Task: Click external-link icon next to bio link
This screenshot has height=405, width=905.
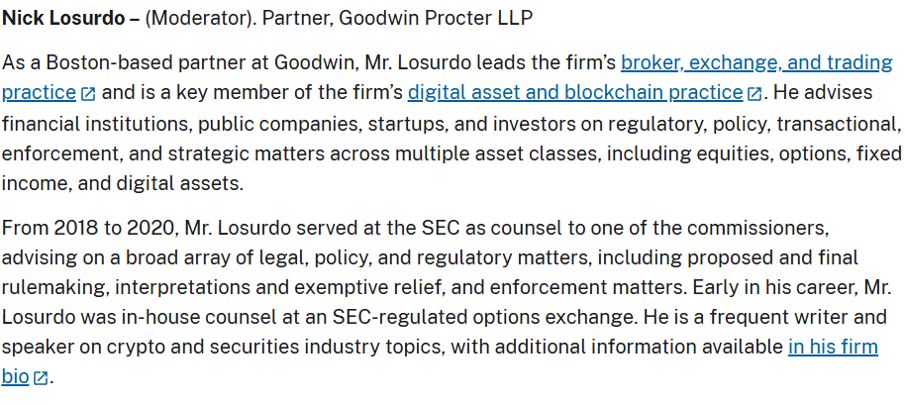Action: tap(41, 378)
